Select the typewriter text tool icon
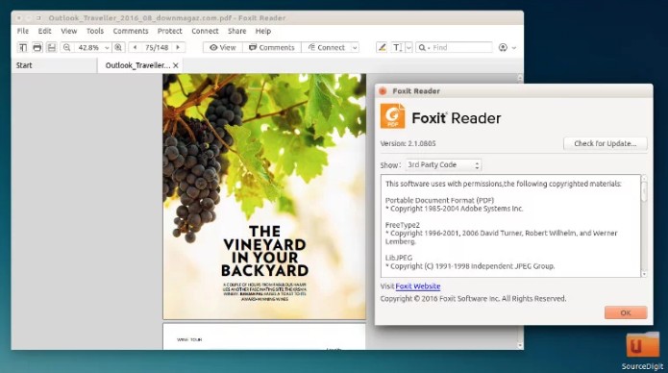 click(x=397, y=47)
